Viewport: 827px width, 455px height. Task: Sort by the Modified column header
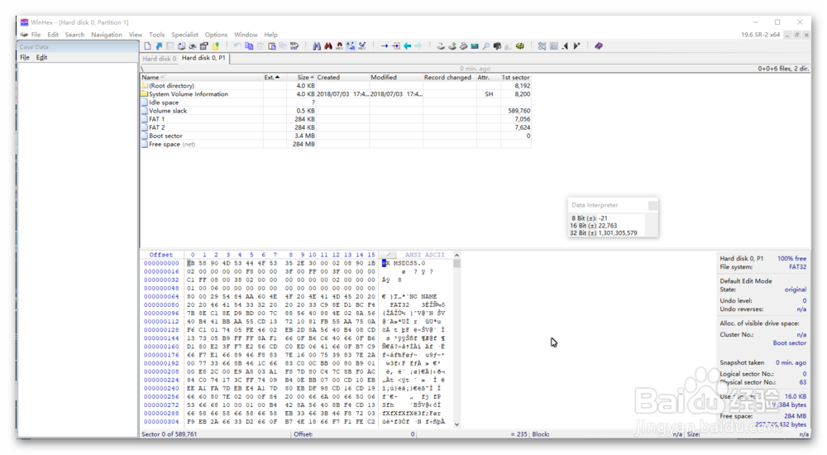point(395,77)
